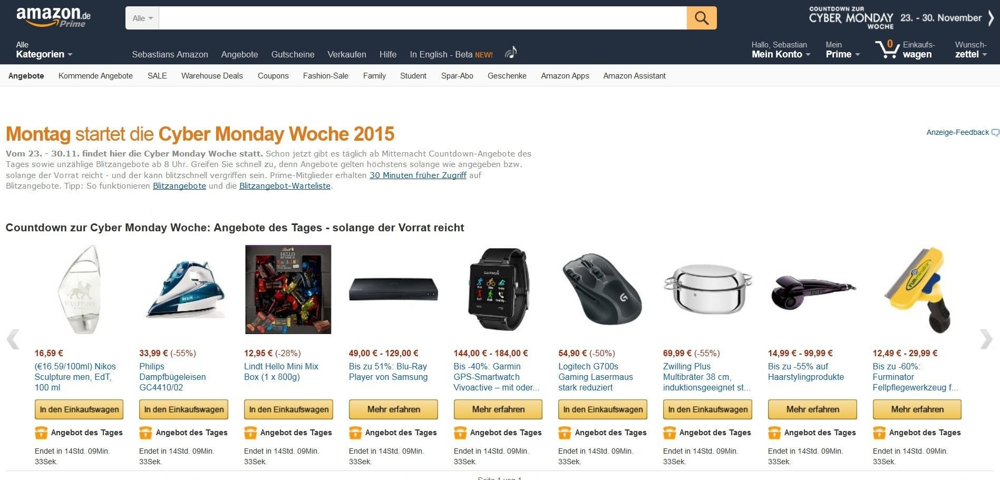Image resolution: width=1000 pixels, height=480 pixels.
Task: Add Philips Dampfbügeleisen to Einkaufswagen
Action: point(183,409)
